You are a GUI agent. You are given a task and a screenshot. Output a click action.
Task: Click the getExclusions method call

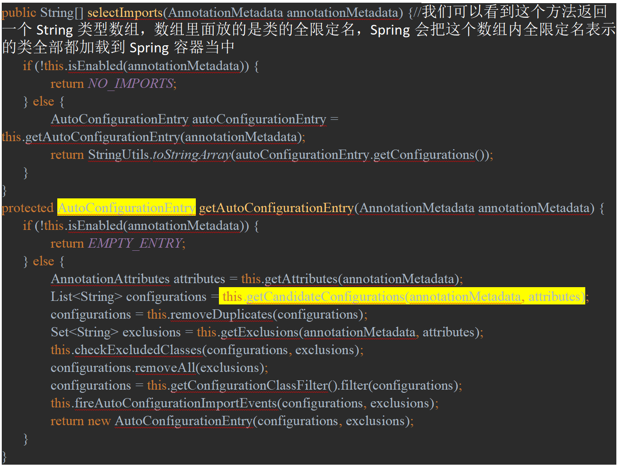260,332
